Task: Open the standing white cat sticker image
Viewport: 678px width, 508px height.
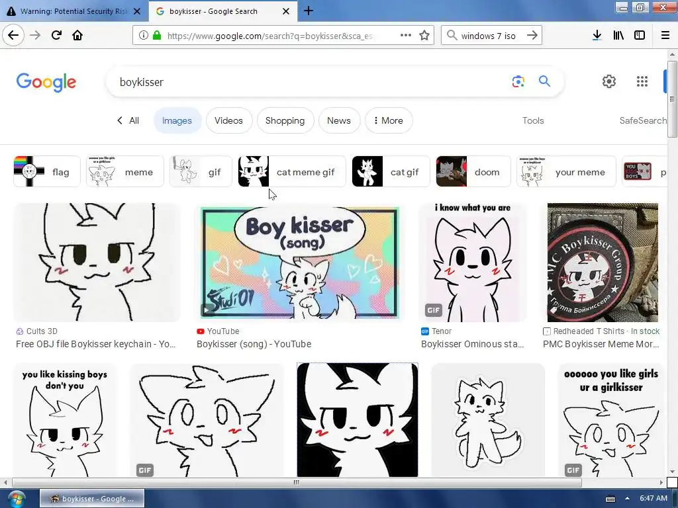Action: [x=488, y=420]
